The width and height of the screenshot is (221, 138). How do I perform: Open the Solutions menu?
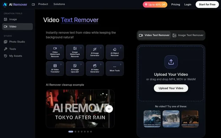pos(59,4)
